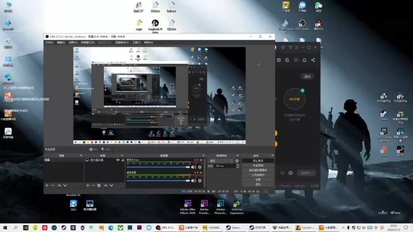
Task: Open the Adobe After Effects 2020 desktop icon
Action: [187, 207]
